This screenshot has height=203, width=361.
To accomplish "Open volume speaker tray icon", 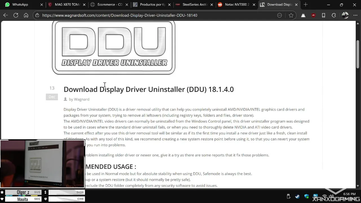I will (331, 197).
